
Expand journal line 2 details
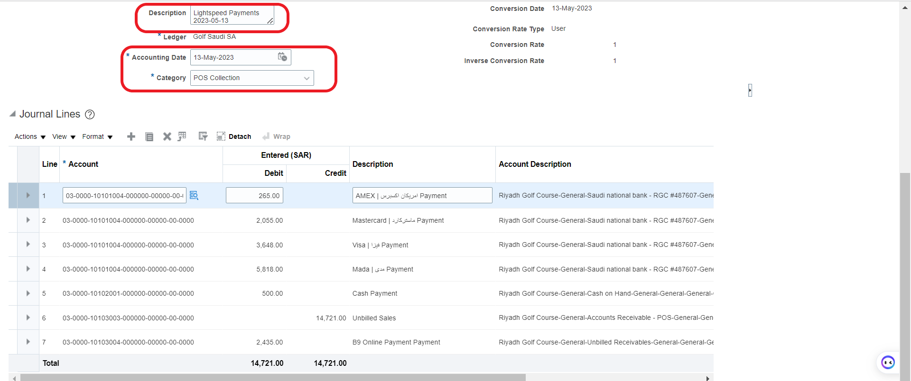pos(28,220)
